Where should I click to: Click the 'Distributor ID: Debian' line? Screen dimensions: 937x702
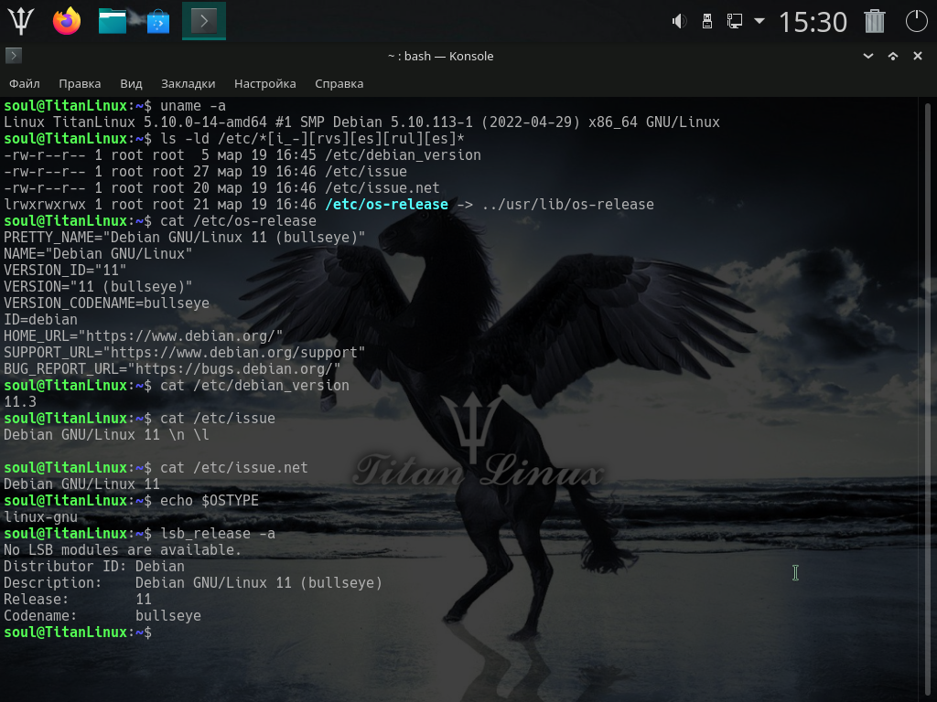click(94, 567)
